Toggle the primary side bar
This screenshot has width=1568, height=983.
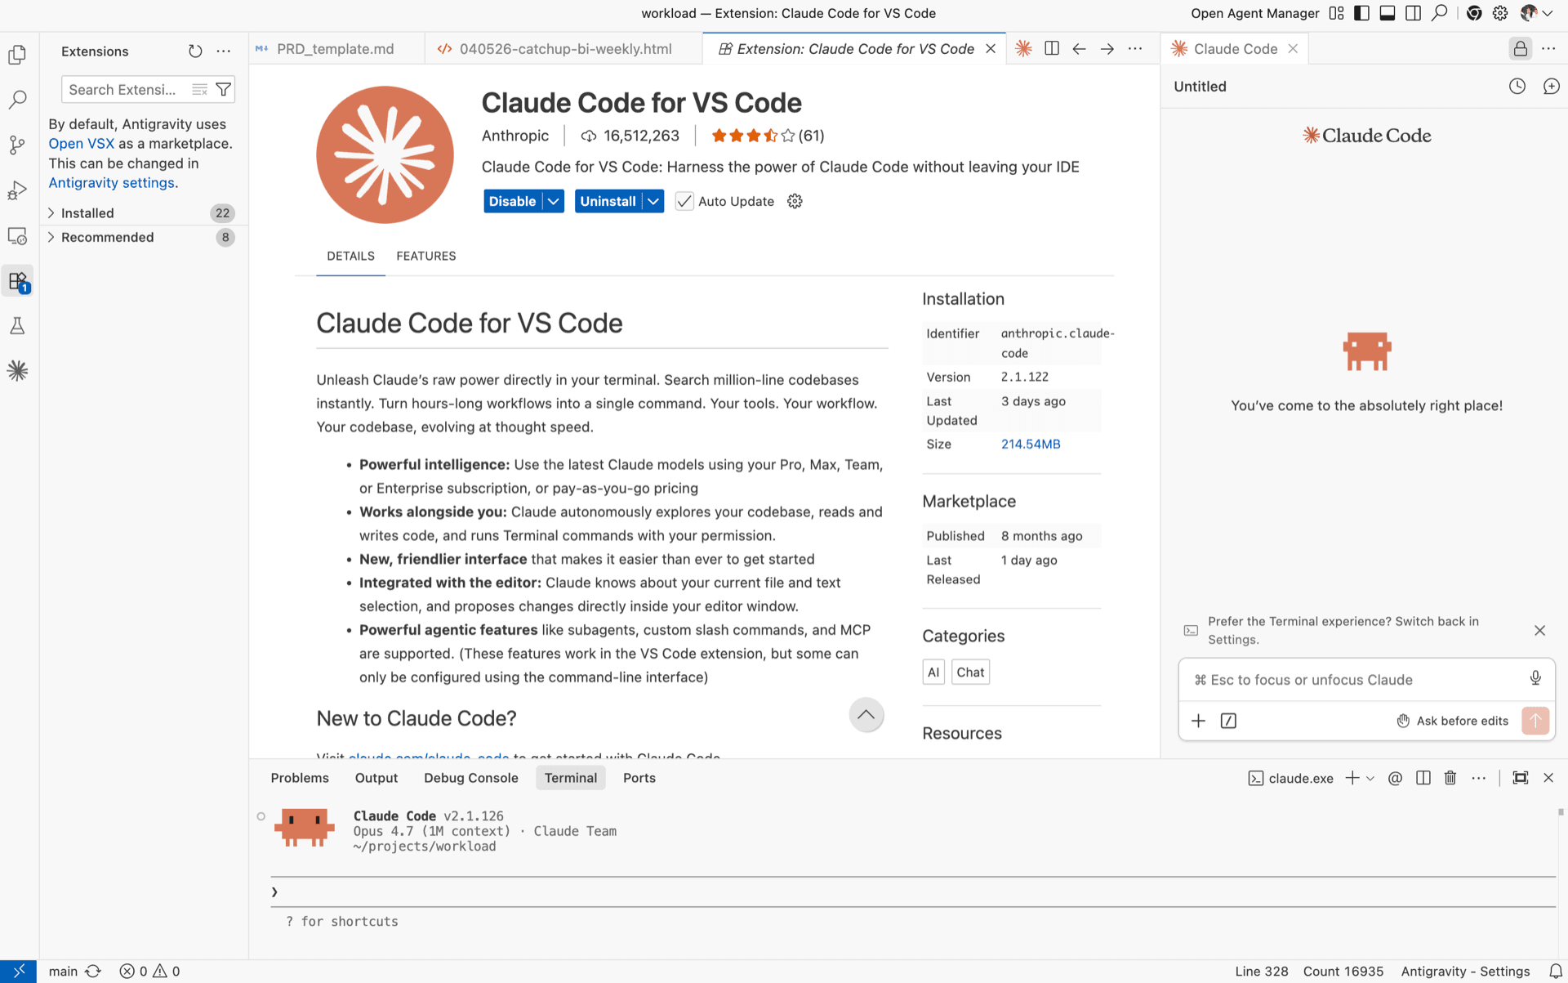point(1361,13)
